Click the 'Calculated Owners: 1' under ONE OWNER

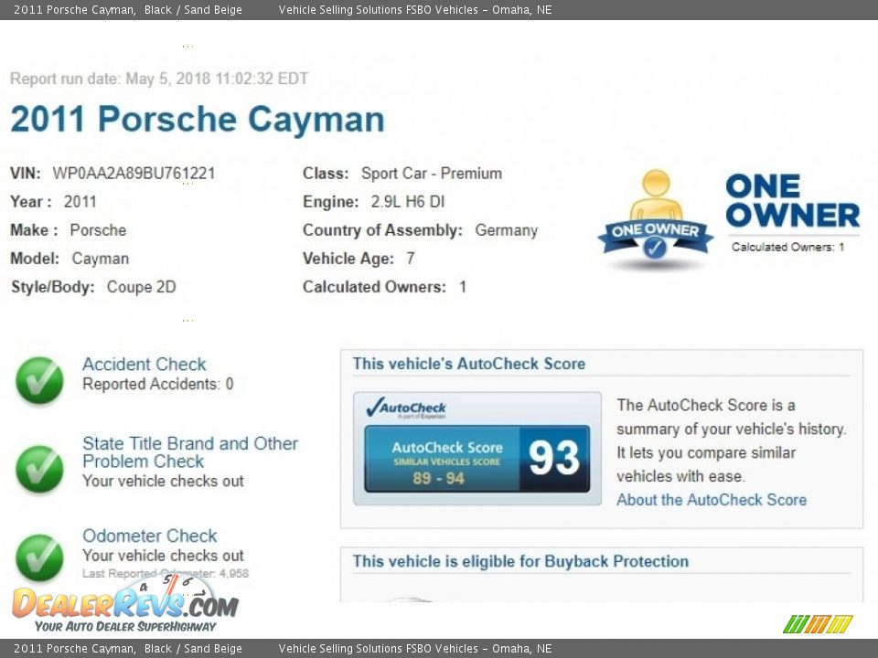pyautogui.click(x=787, y=247)
